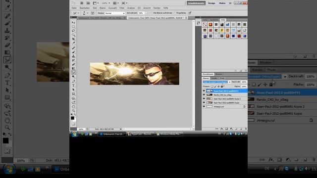Viewport: 317px width, 178px height.
Task: Select the Gradient tool
Action: coord(73,68)
